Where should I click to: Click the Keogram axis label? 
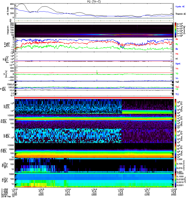pyautogui.click(x=8, y=30)
